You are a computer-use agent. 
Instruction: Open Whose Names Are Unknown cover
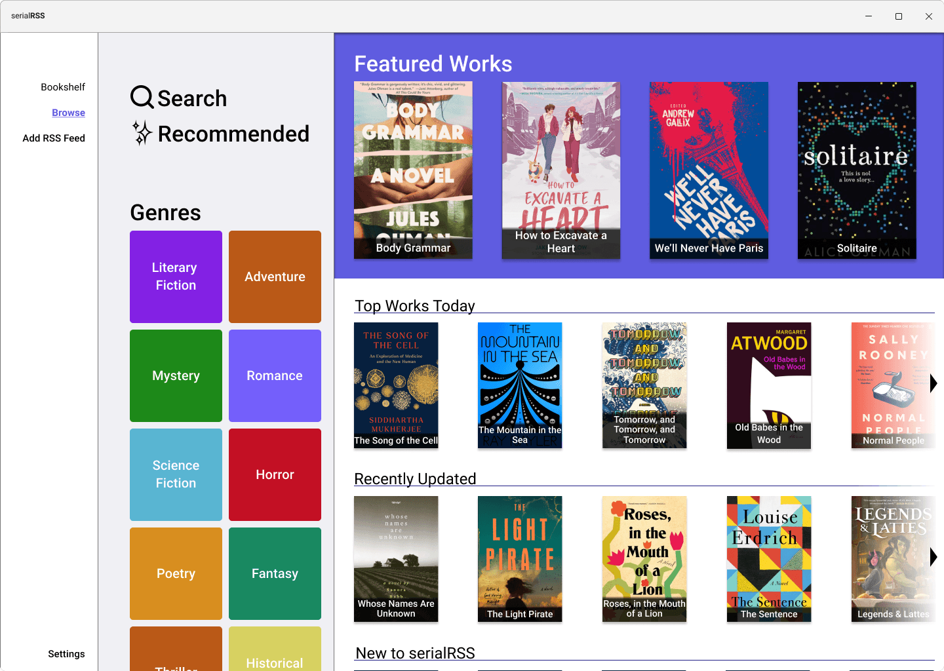click(x=396, y=559)
